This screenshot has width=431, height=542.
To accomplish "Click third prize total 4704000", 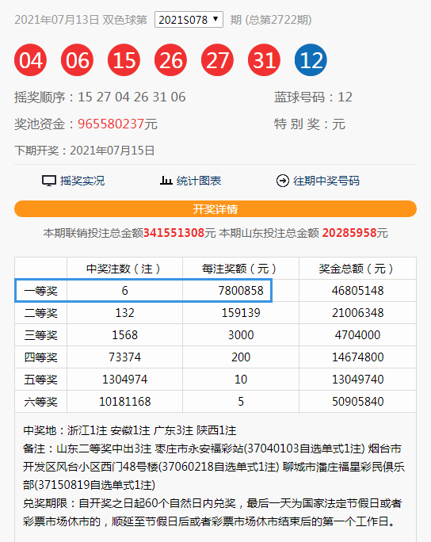I will tap(358, 335).
